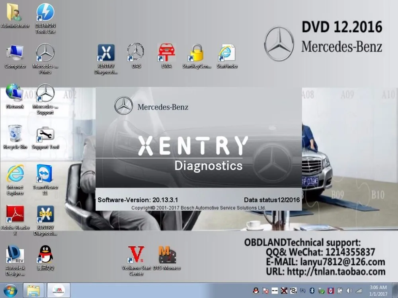Open Mercedes Prints shortcut
Screen dimensions: 398x298
(x=45, y=59)
